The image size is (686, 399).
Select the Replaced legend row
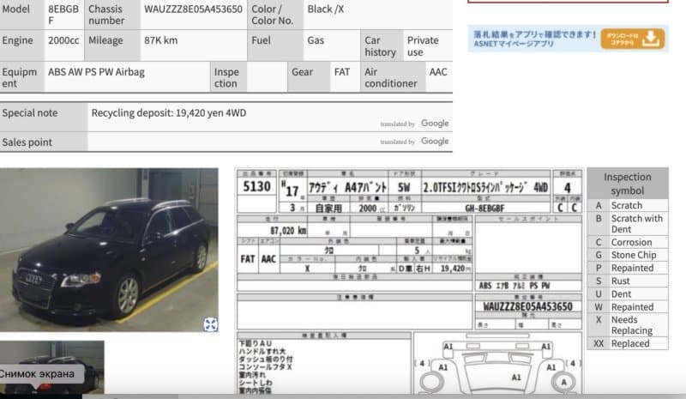pos(628,343)
